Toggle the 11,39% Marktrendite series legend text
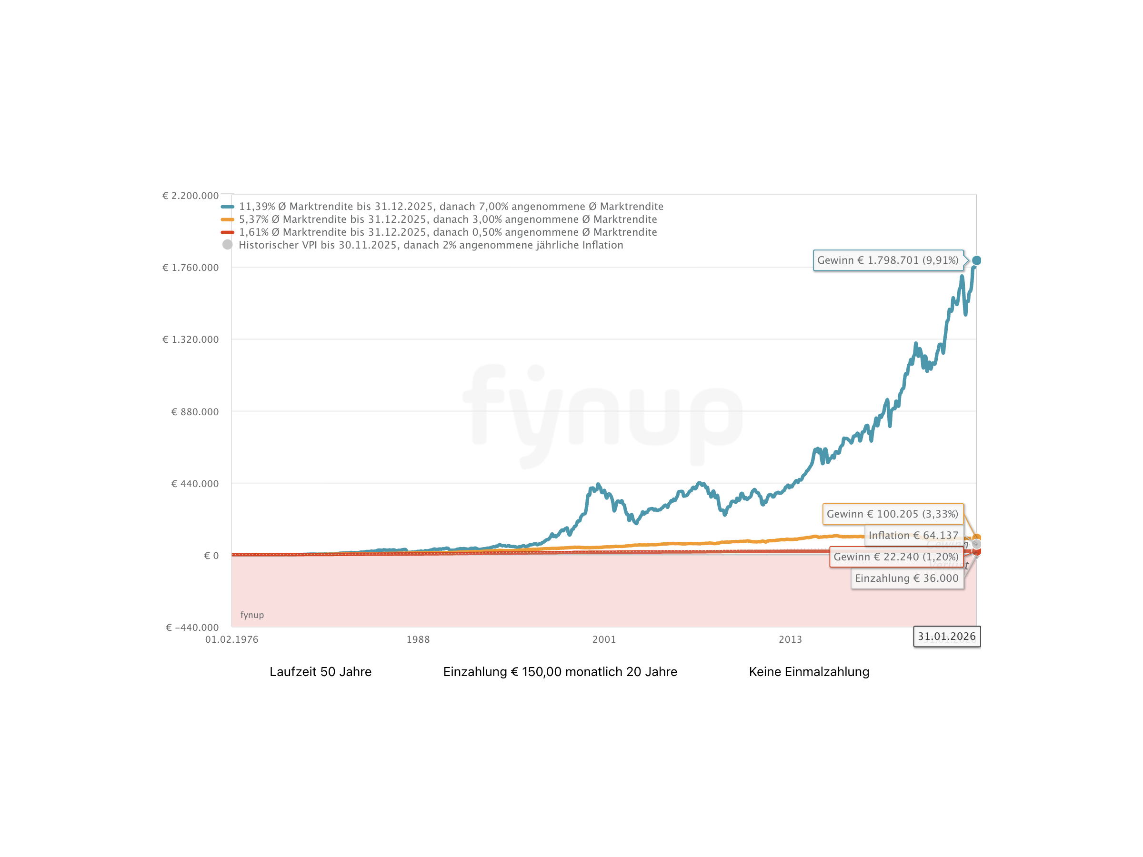The height and width of the screenshot is (857, 1143). [x=451, y=207]
